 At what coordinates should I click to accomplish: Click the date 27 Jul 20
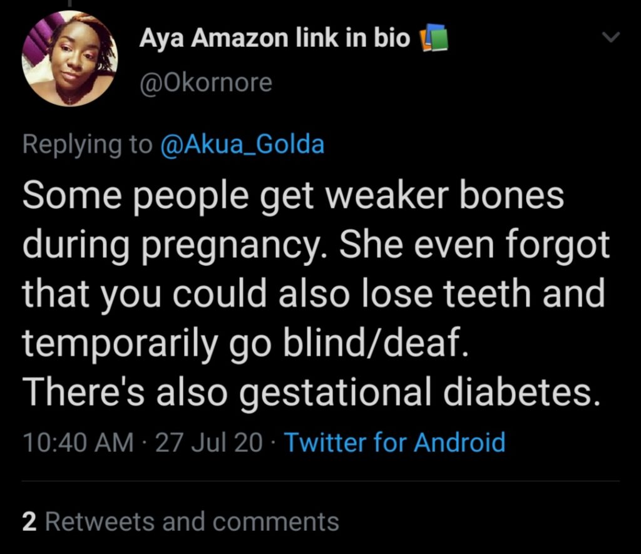point(209,443)
